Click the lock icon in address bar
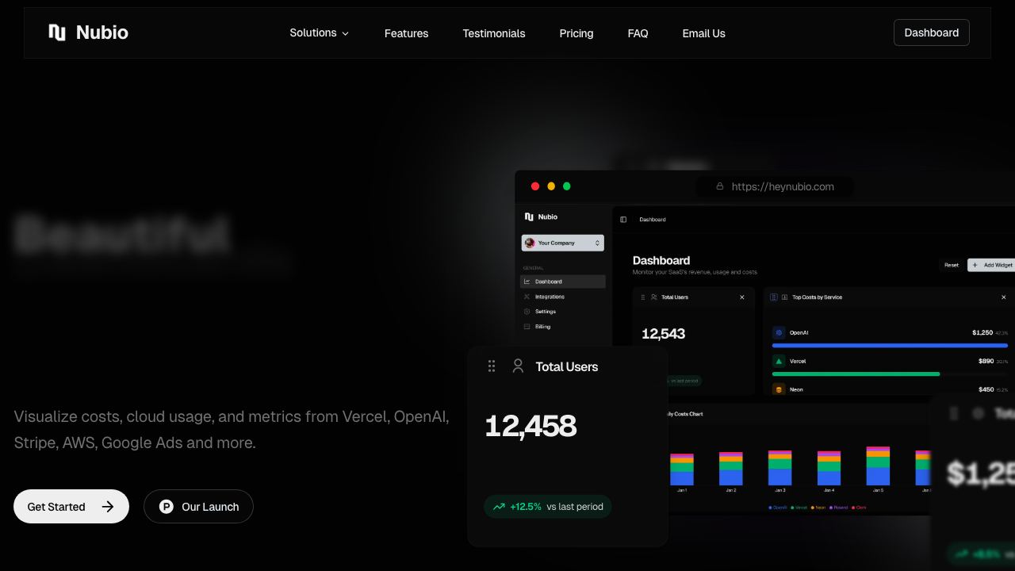This screenshot has height=571, width=1015. pos(720,186)
